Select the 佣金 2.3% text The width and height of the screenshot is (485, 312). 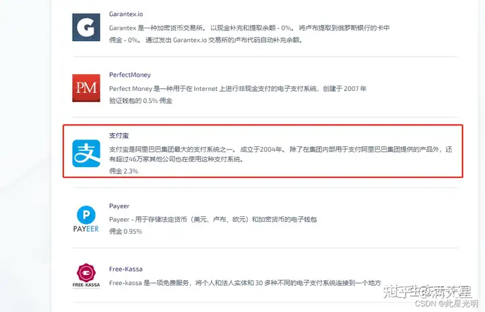(123, 171)
